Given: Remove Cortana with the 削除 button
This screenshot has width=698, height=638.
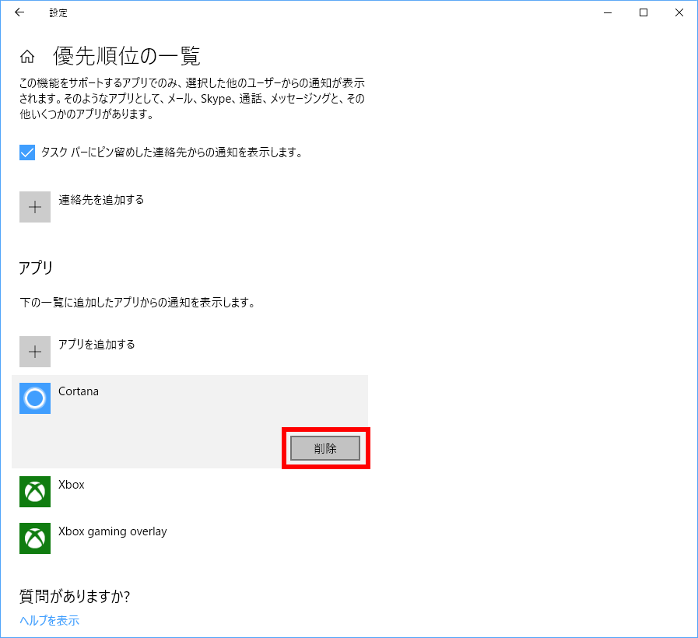Looking at the screenshot, I should [325, 448].
